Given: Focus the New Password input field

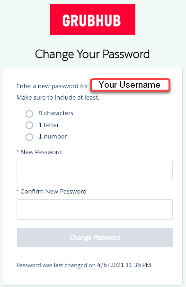Looking at the screenshot, I should click(x=95, y=170).
